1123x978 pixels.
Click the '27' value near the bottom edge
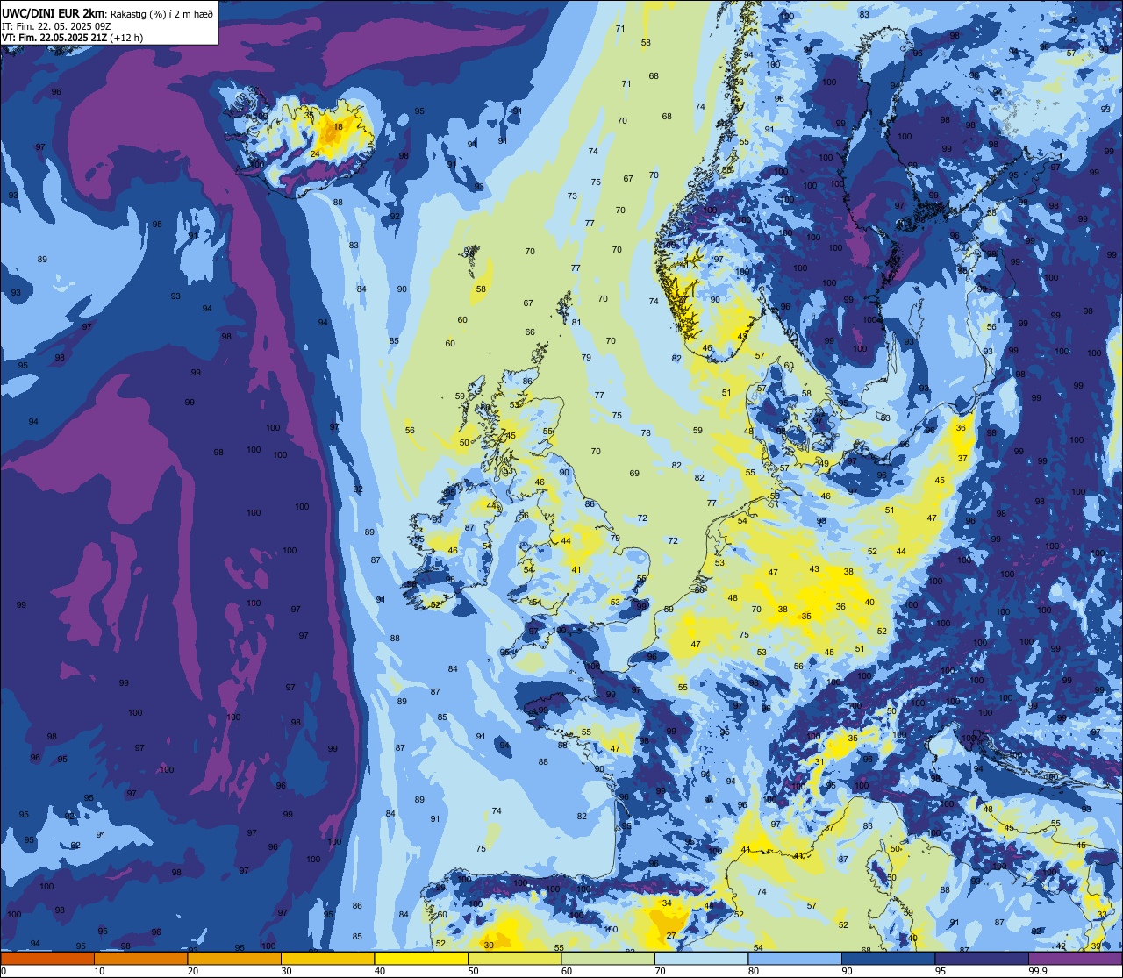click(x=671, y=936)
